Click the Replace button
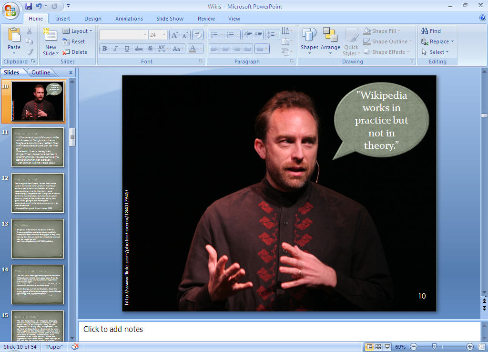Image resolution: width=488 pixels, height=352 pixels. click(437, 41)
